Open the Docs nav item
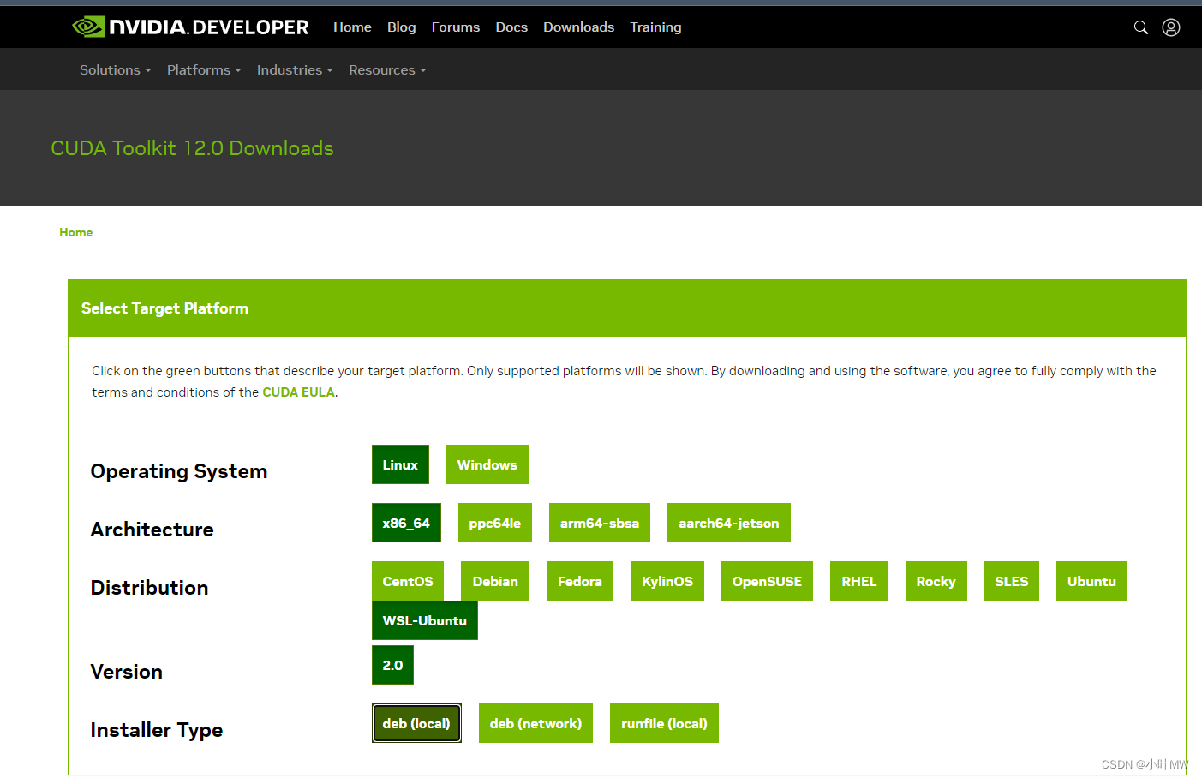The height and width of the screenshot is (778, 1202). [x=511, y=27]
